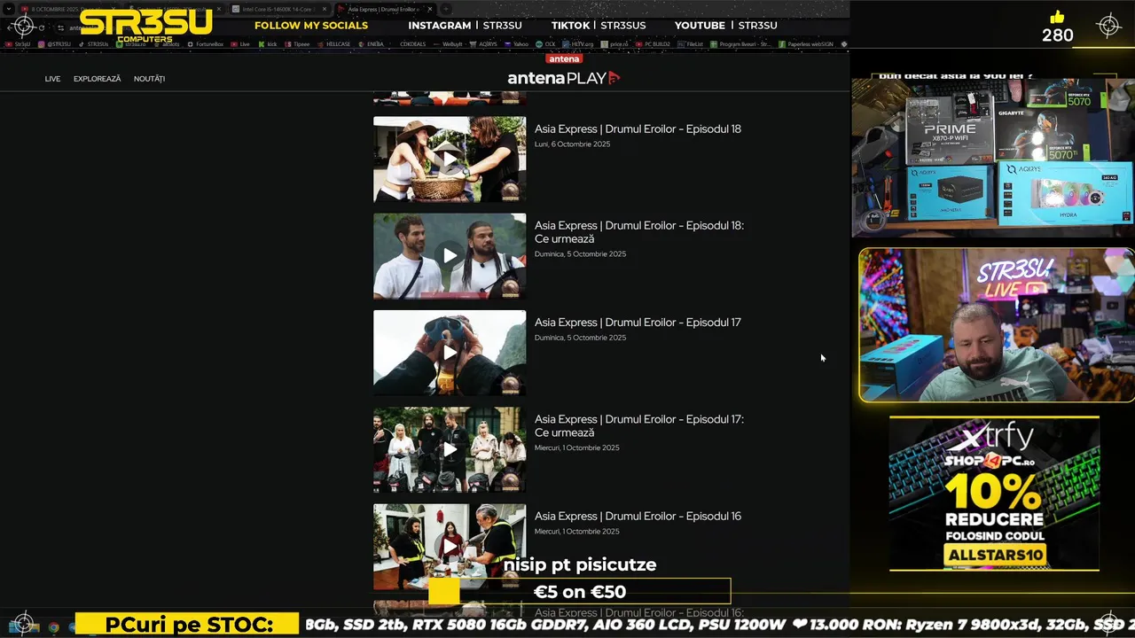1135x638 pixels.
Task: Open the PC BUILD2 bookmark
Action: [x=654, y=43]
